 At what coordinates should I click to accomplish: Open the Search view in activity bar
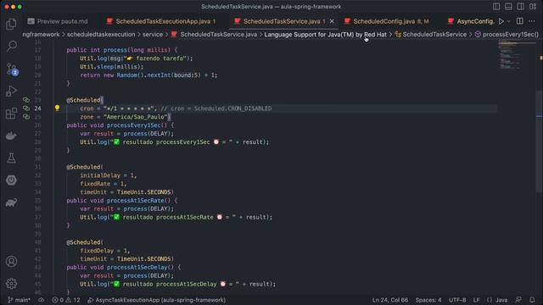pos(11,46)
